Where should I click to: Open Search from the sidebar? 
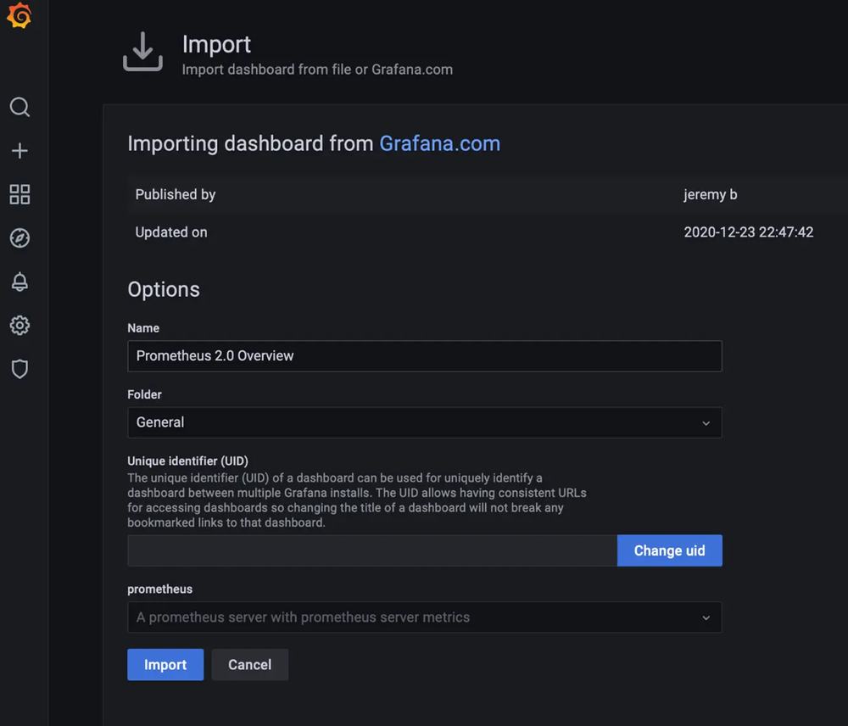pyautogui.click(x=20, y=108)
